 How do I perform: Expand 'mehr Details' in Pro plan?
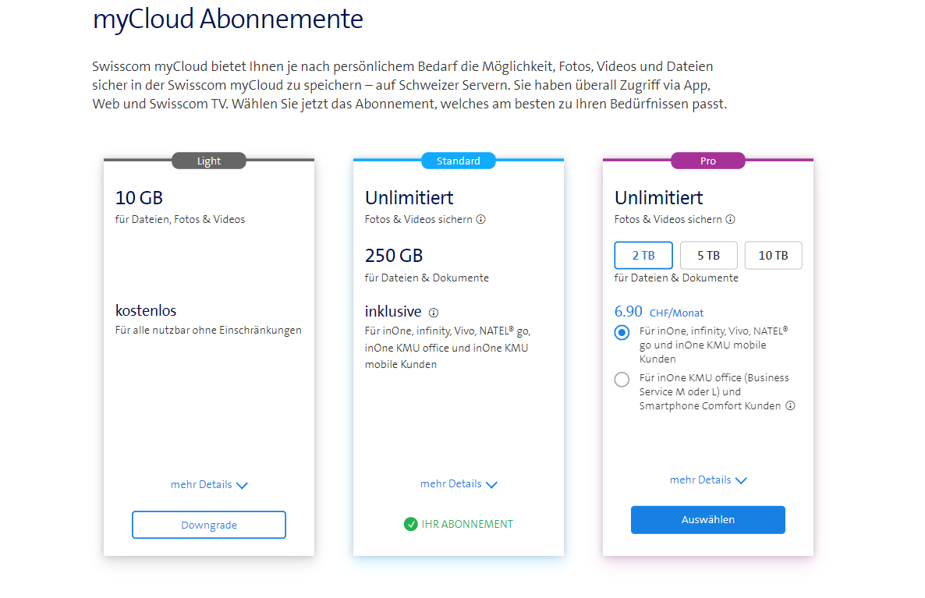[708, 480]
